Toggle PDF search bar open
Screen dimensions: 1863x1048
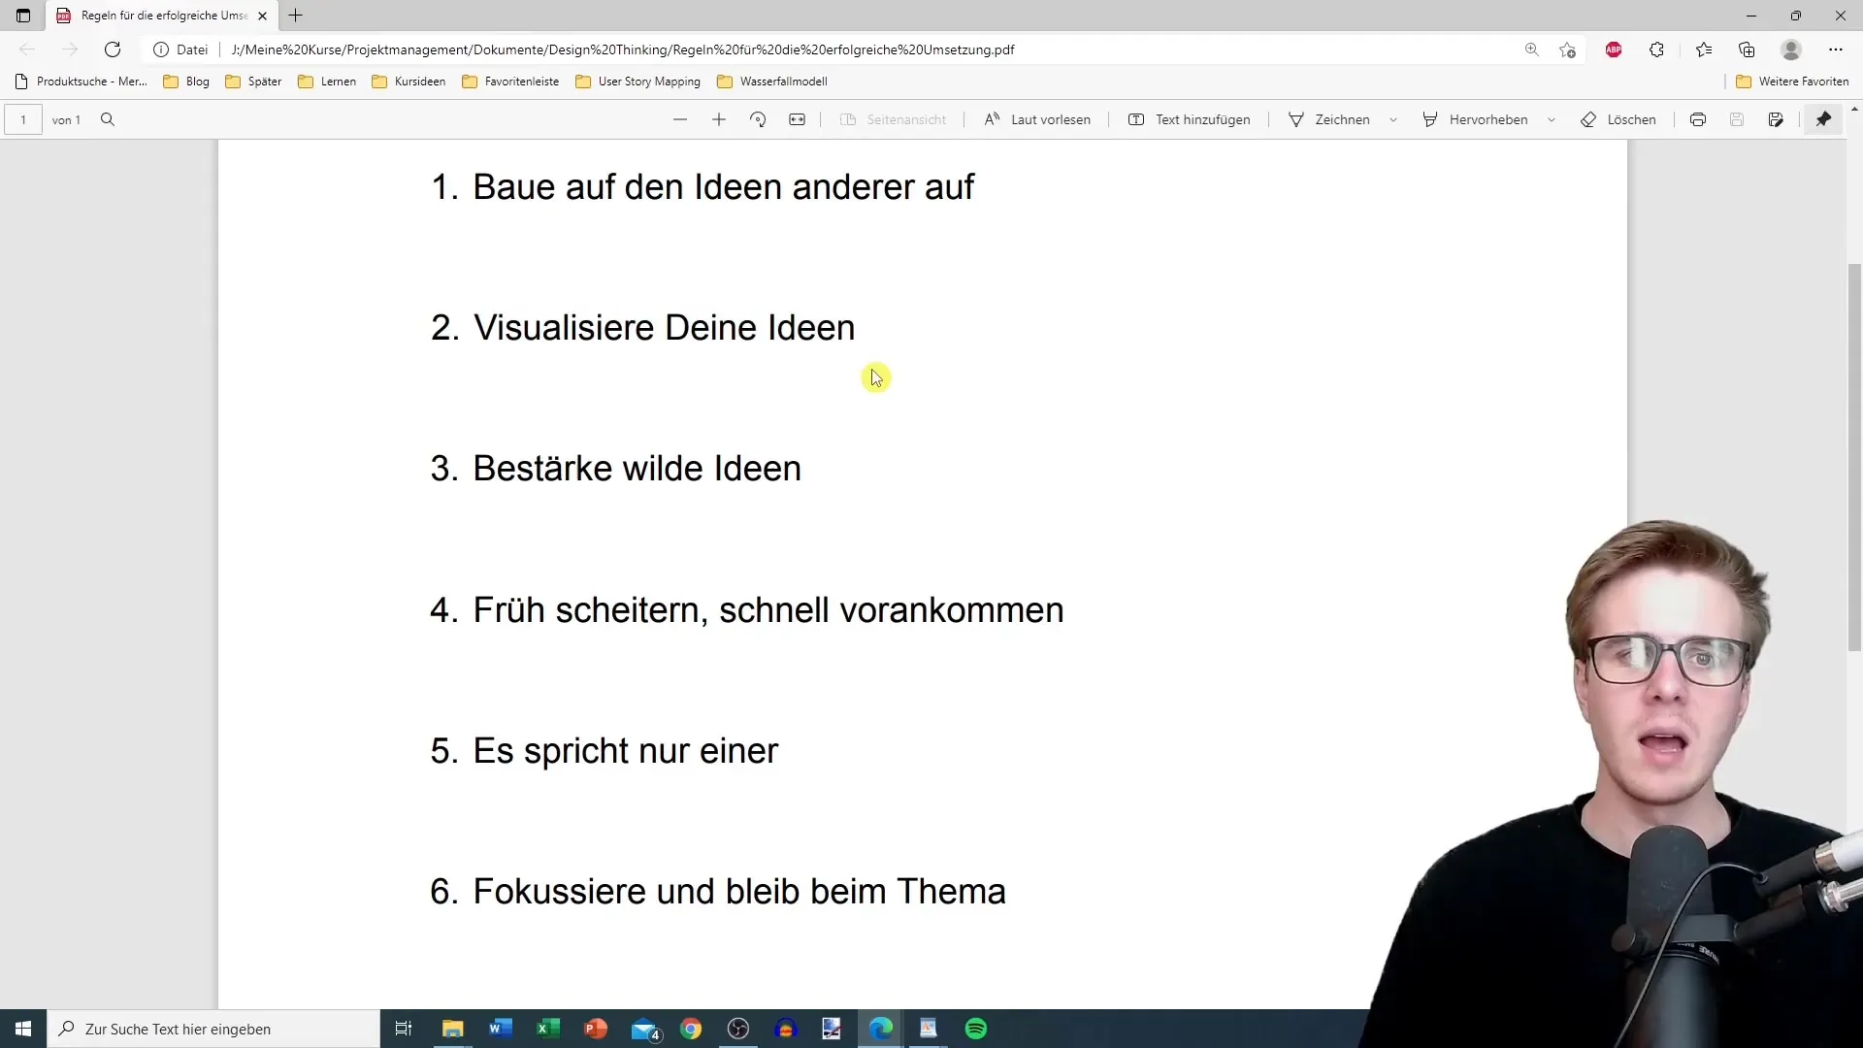108,119
